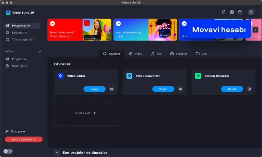Switch to the Ses tab
262x157 pixels.
tap(156, 54)
